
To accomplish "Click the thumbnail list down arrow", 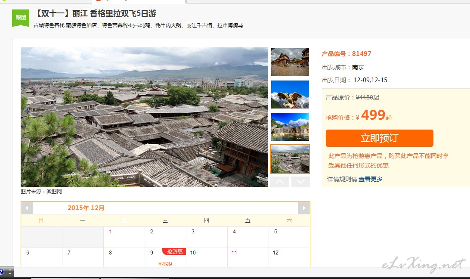I will pos(300,182).
